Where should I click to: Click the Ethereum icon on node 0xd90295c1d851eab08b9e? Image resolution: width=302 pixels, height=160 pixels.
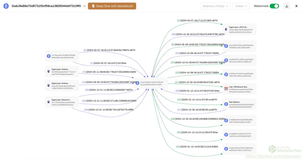tap(226, 61)
